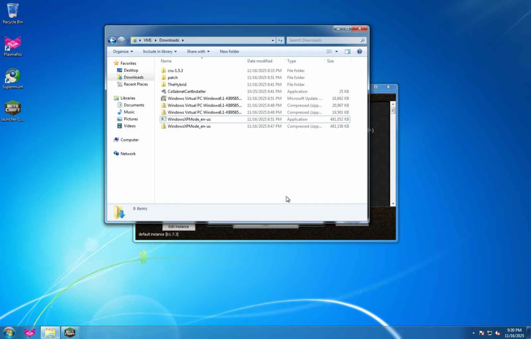Change the view with the views icon

329,52
